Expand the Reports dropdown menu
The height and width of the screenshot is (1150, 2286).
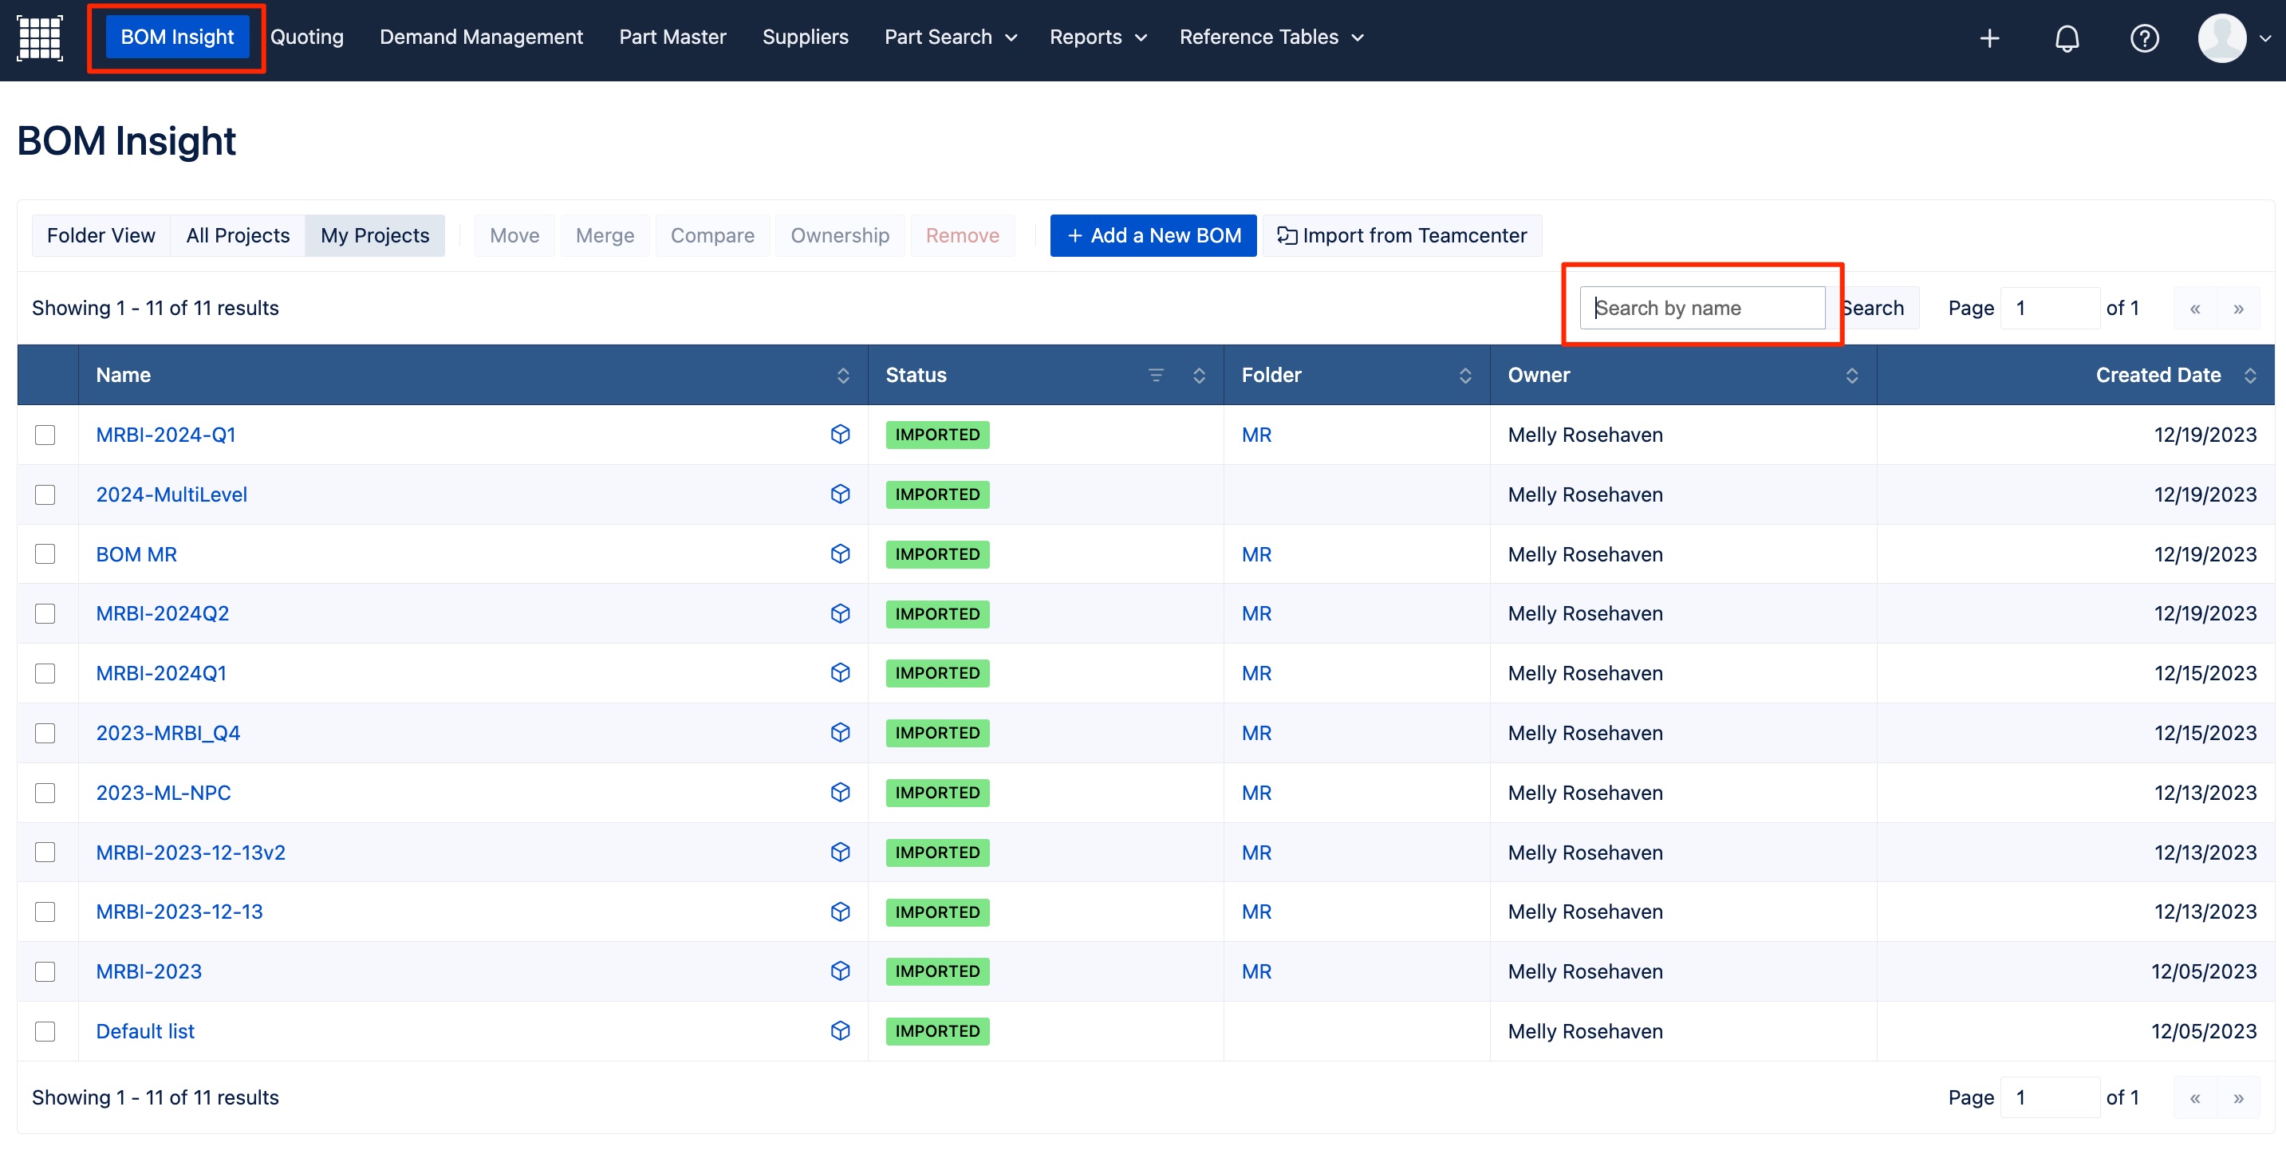click(1098, 37)
